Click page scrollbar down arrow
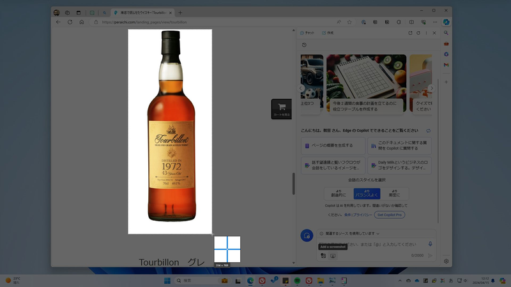Screen dimensions: 511x287 coord(294,263)
